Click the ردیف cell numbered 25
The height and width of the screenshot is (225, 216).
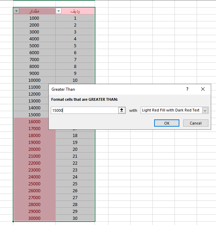click(x=75, y=184)
